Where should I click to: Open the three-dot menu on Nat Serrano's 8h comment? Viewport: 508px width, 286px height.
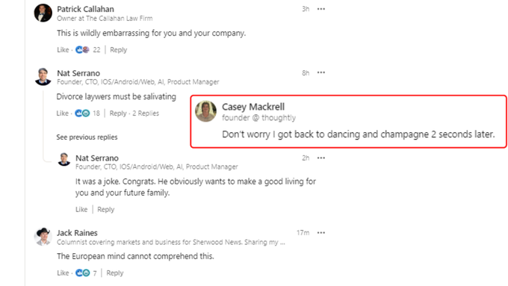click(320, 72)
